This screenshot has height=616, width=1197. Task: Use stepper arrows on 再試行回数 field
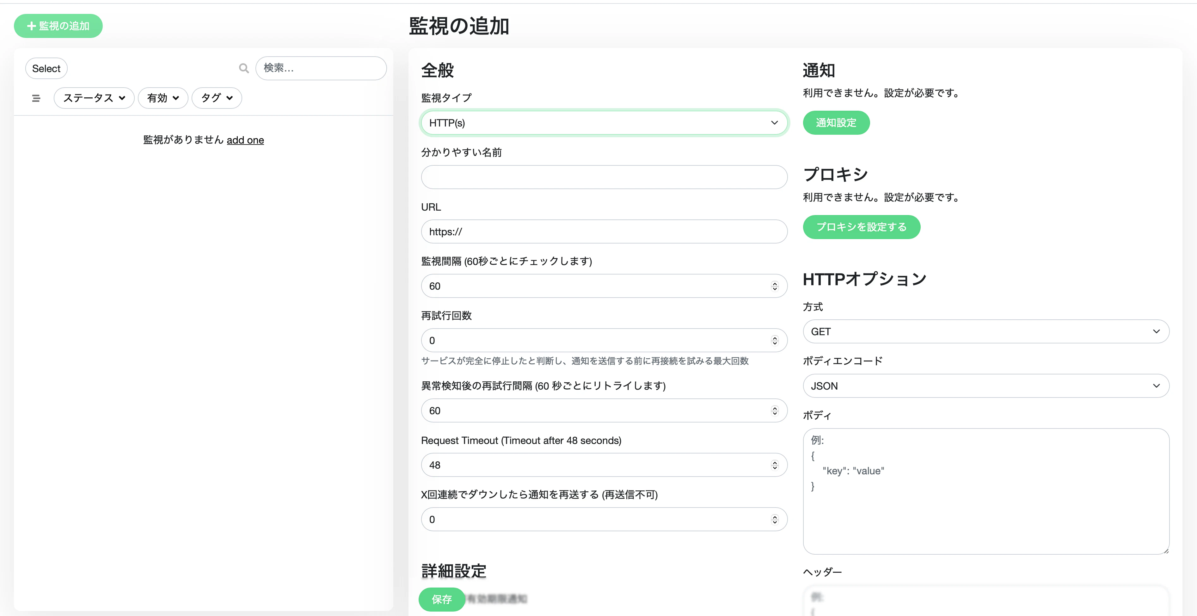pyautogui.click(x=775, y=340)
